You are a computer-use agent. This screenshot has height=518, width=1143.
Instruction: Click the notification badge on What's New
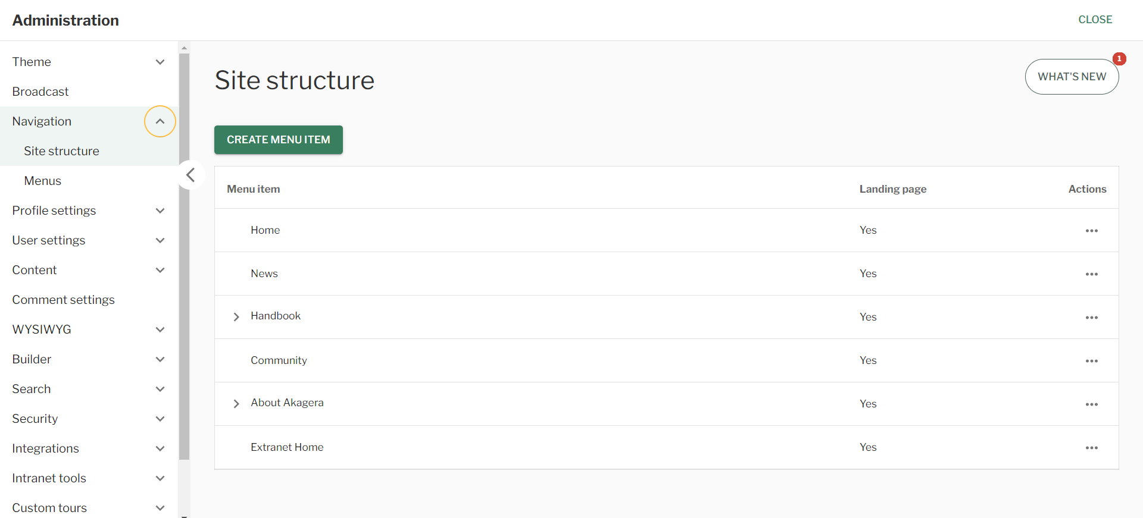pos(1119,59)
